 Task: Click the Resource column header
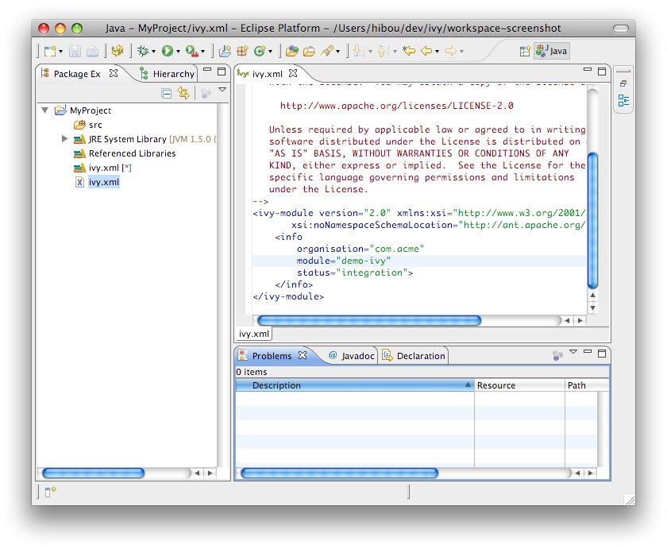tap(496, 385)
